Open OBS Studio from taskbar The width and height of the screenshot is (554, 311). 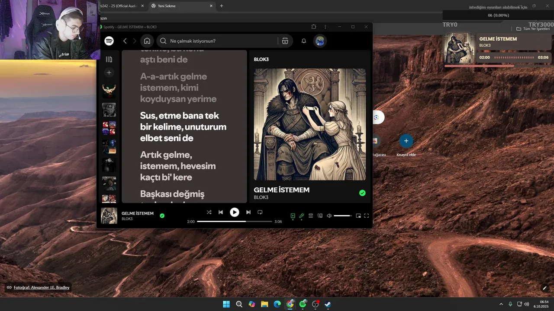click(316, 304)
